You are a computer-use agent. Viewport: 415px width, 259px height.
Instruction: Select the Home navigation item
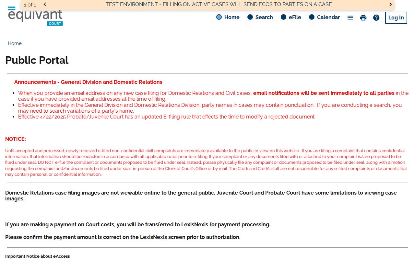tap(228, 17)
